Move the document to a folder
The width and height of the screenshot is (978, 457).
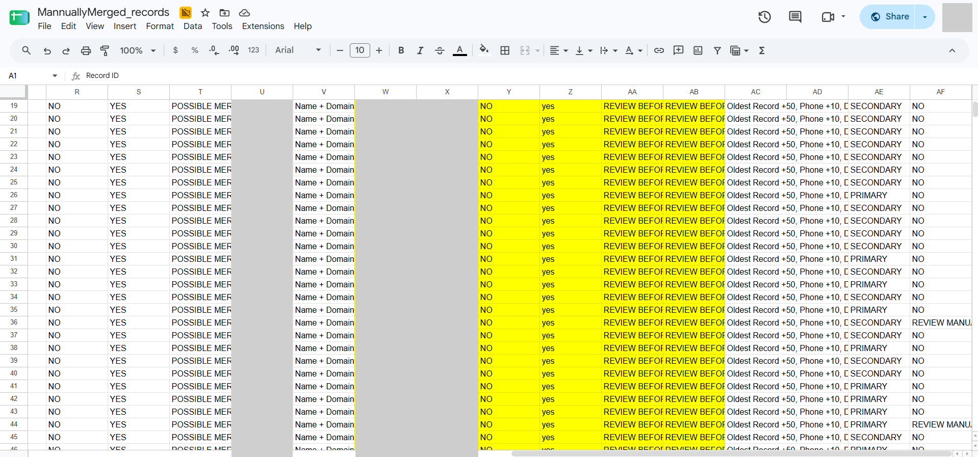point(224,13)
